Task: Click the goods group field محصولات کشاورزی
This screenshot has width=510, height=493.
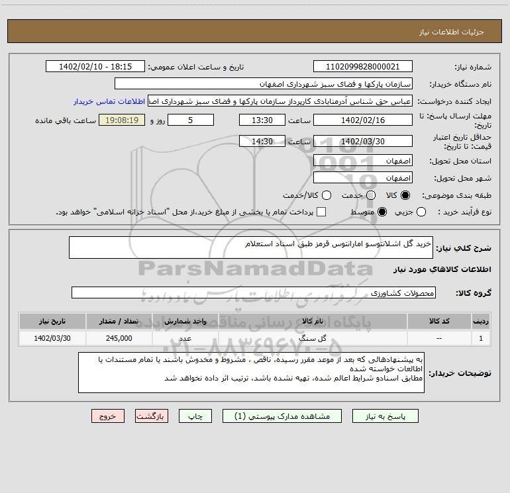Action: (254, 292)
